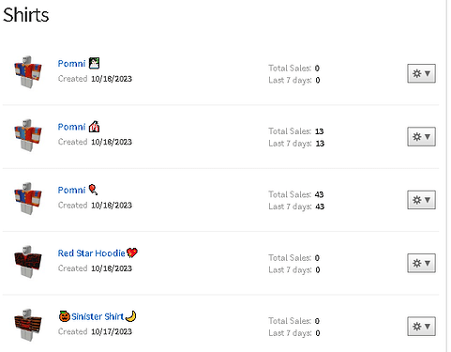Open thumbnail of Pomni shirt with 43 sales

point(28,198)
